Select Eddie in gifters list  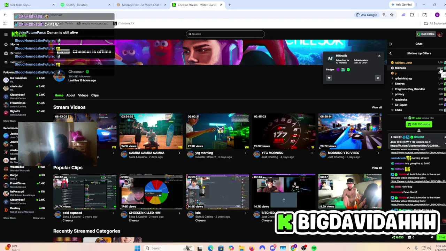(x=398, y=110)
